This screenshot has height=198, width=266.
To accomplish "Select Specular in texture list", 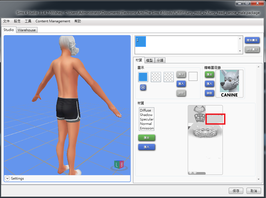I will [146, 119].
